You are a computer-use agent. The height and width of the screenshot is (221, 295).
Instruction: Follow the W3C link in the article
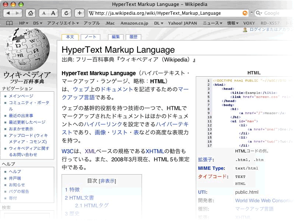(68, 151)
